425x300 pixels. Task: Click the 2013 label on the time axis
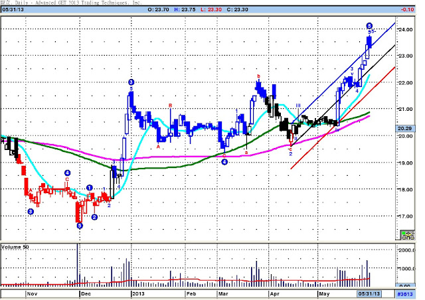138,294
